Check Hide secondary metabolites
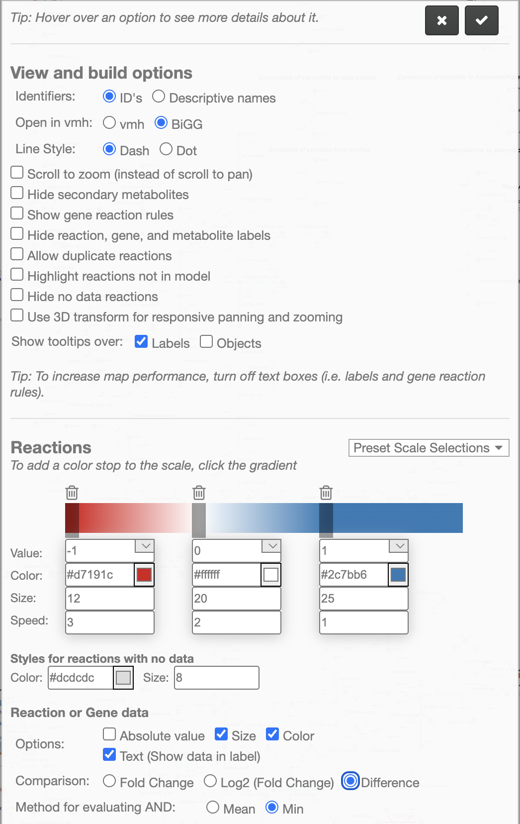Viewport: 520px width, 824px height. [x=17, y=193]
